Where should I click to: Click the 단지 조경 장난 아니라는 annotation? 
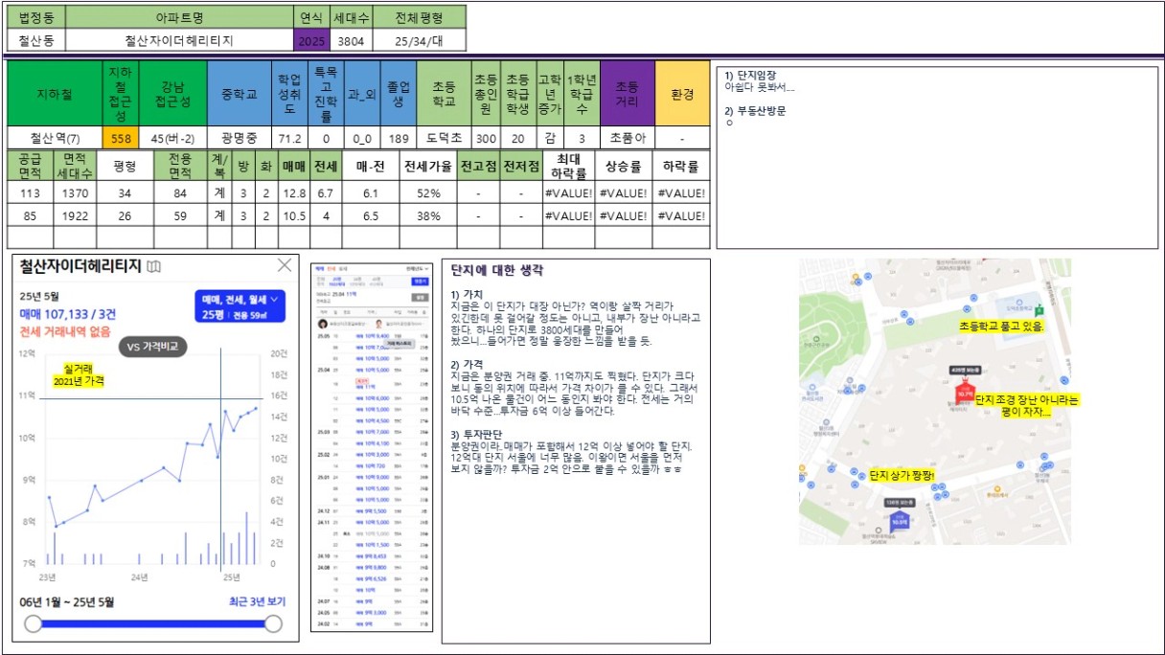(x=1027, y=399)
